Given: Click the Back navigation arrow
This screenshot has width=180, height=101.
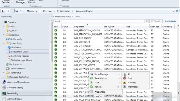Looking at the screenshot, I should tap(3, 11).
